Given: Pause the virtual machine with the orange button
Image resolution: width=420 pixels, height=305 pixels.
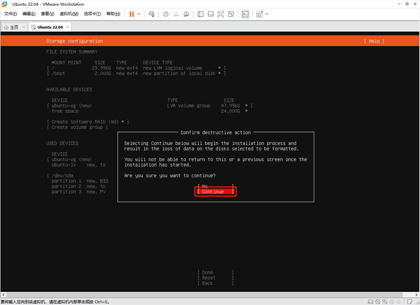Looking at the screenshot, I should coord(132,14).
